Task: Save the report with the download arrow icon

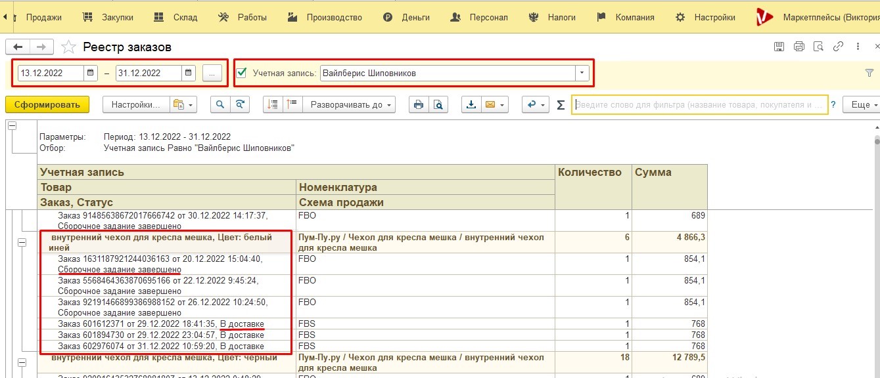Action: click(471, 104)
